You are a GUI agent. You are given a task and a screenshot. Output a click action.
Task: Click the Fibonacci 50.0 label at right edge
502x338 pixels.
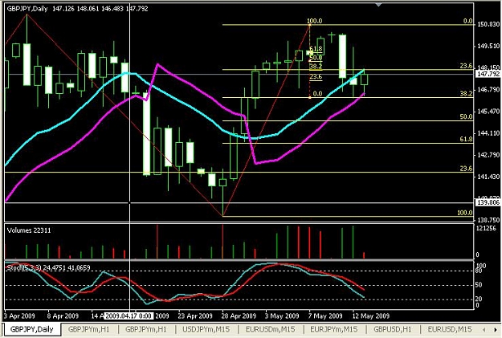click(x=466, y=117)
